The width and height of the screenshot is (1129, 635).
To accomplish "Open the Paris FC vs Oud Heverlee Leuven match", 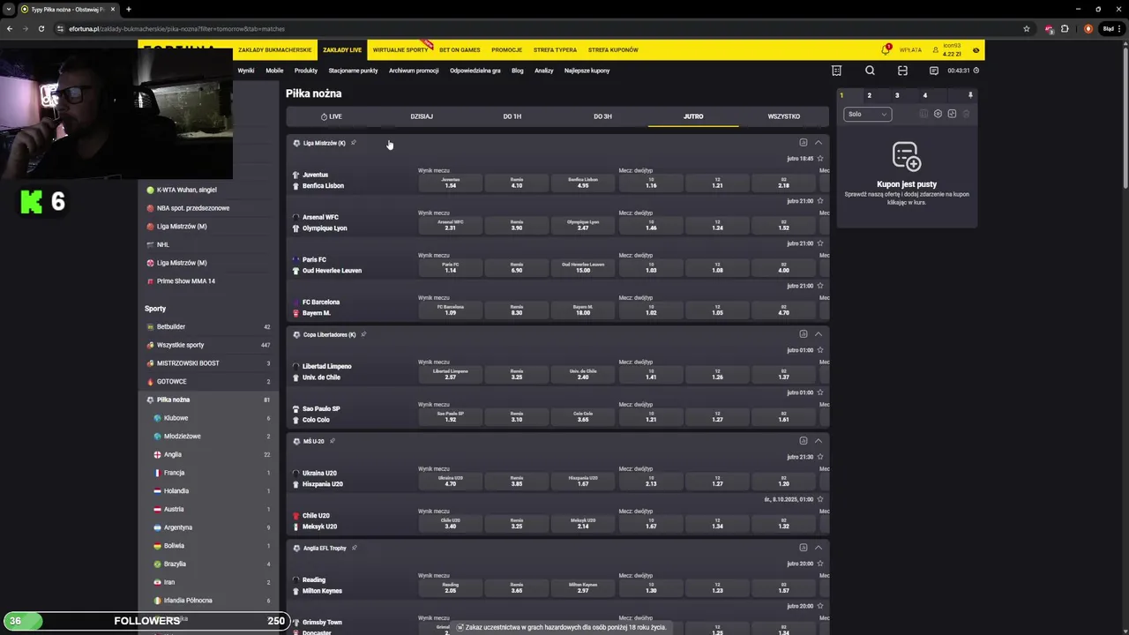I will 332,265.
